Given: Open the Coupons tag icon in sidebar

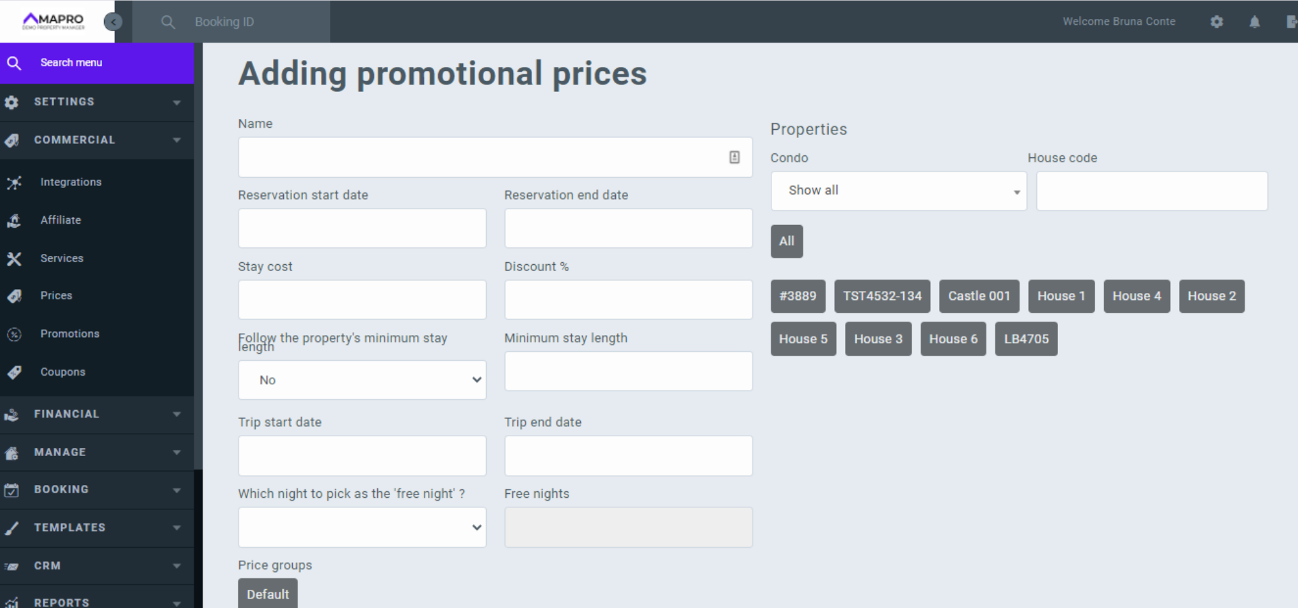Looking at the screenshot, I should [x=14, y=372].
